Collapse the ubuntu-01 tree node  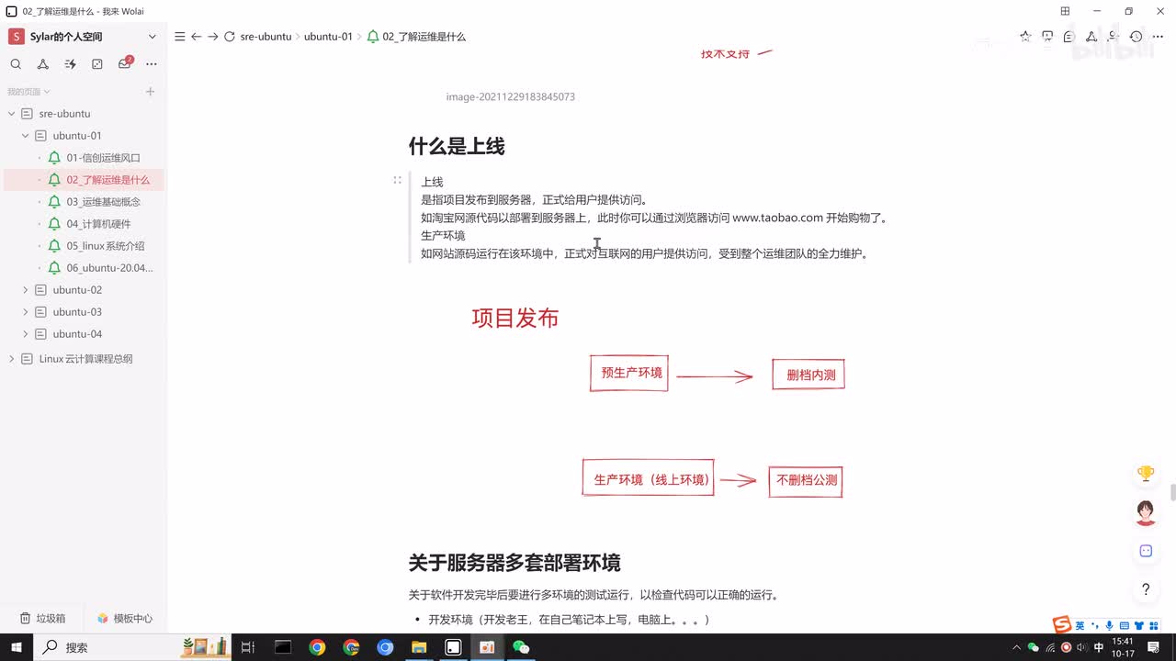[26, 136]
